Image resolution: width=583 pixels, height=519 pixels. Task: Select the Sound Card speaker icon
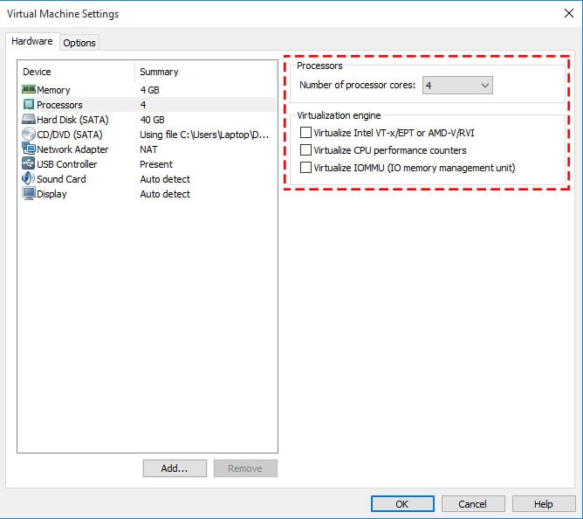(28, 179)
